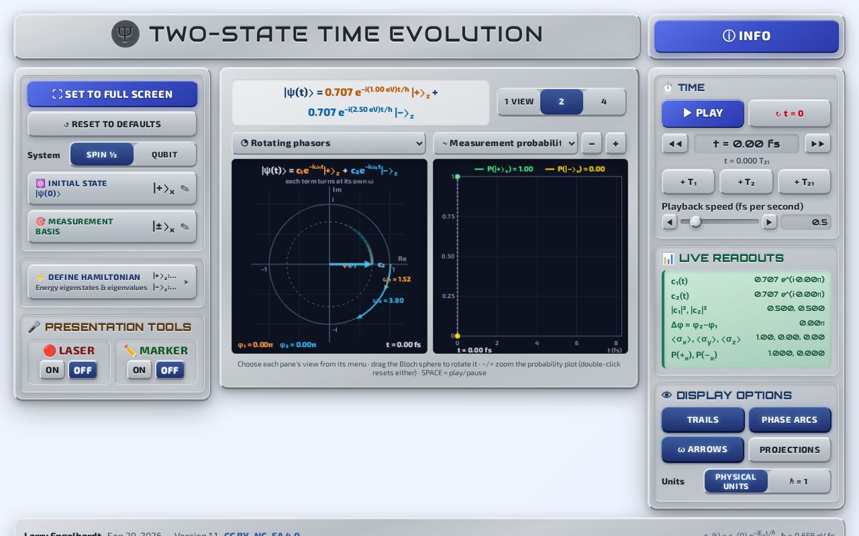
Task: Start the simulation with the Play button
Action: click(703, 113)
